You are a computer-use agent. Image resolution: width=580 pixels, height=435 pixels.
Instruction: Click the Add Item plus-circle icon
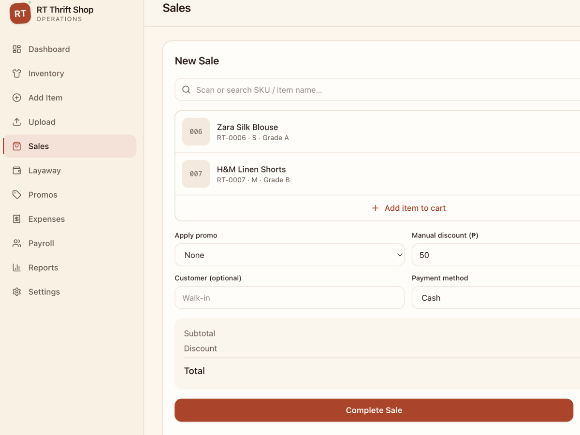[x=17, y=97]
